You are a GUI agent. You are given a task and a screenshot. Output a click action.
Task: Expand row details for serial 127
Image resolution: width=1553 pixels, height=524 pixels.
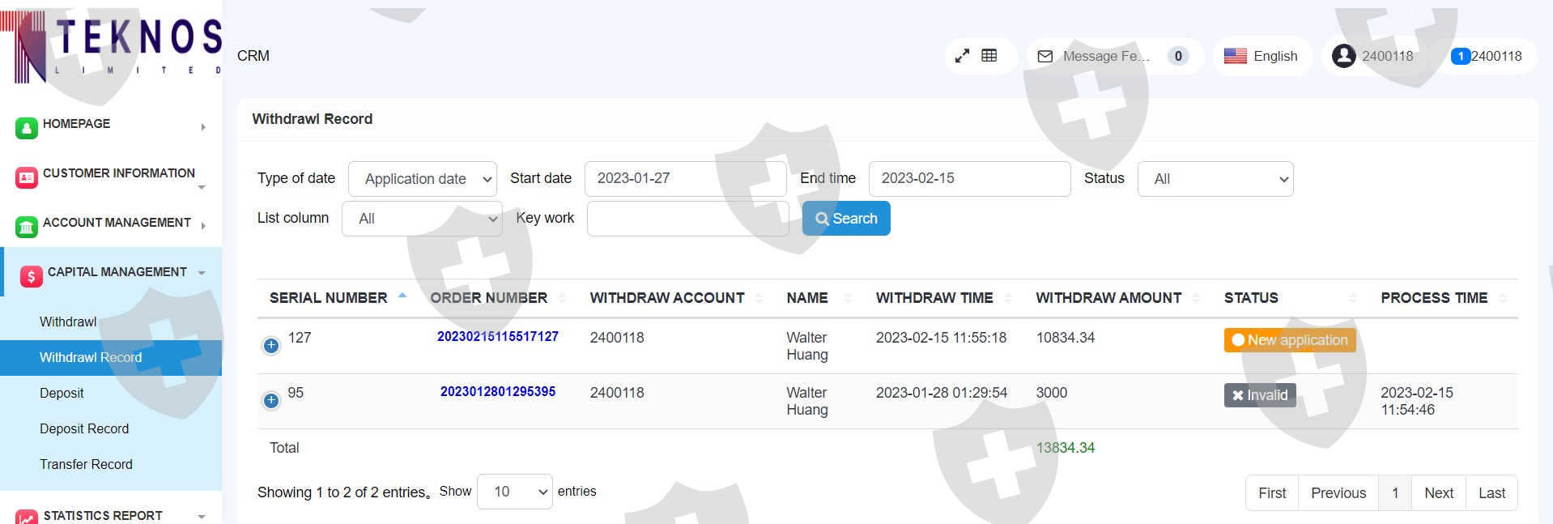(x=271, y=346)
